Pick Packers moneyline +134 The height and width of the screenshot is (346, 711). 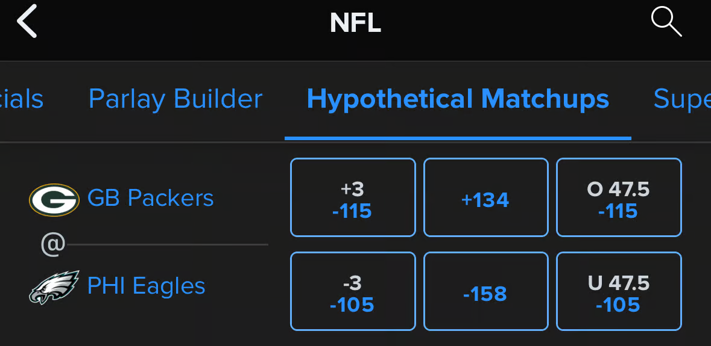485,198
